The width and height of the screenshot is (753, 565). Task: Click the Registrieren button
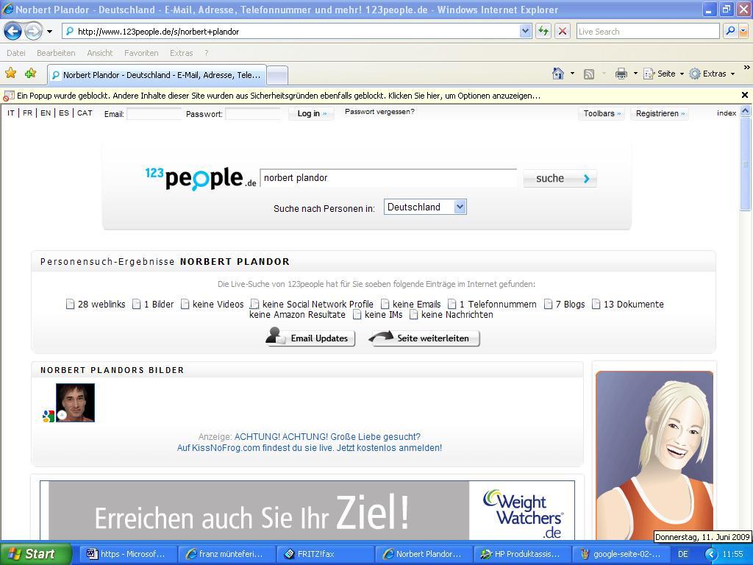tap(660, 113)
